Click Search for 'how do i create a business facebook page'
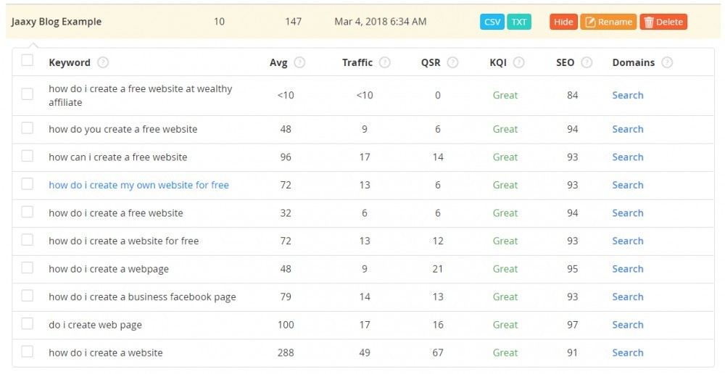Screen dimensions: 725x374 tap(627, 296)
